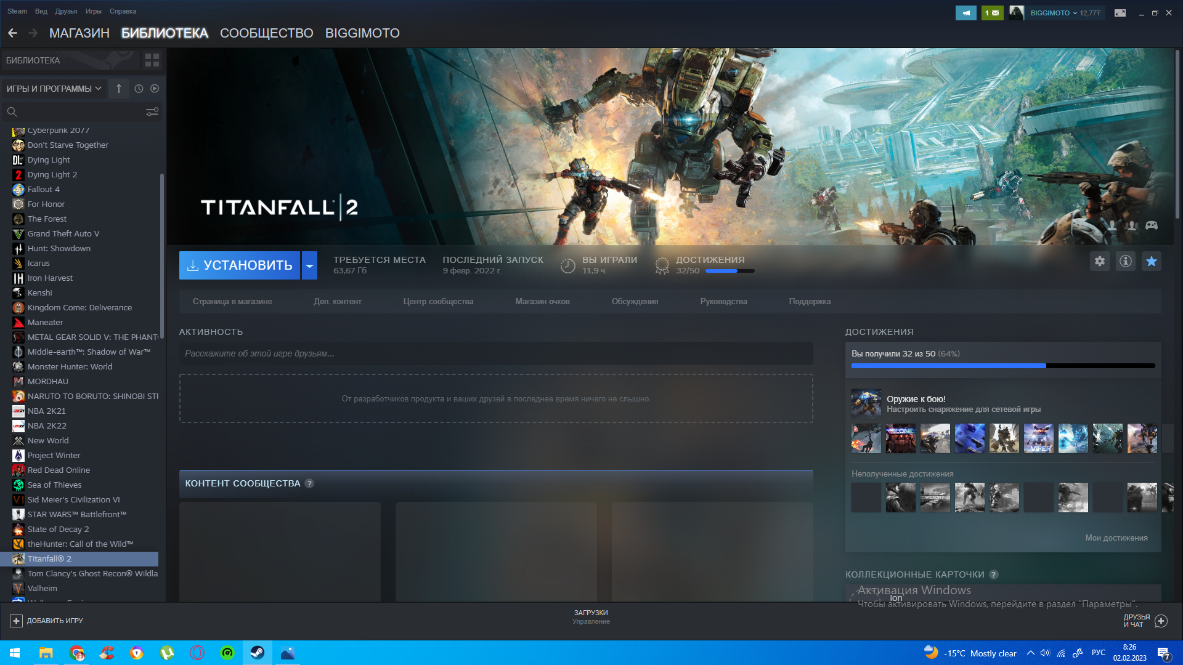The width and height of the screenshot is (1183, 665).
Task: Go to СООБЩЕСТВО tab
Action: (x=267, y=33)
